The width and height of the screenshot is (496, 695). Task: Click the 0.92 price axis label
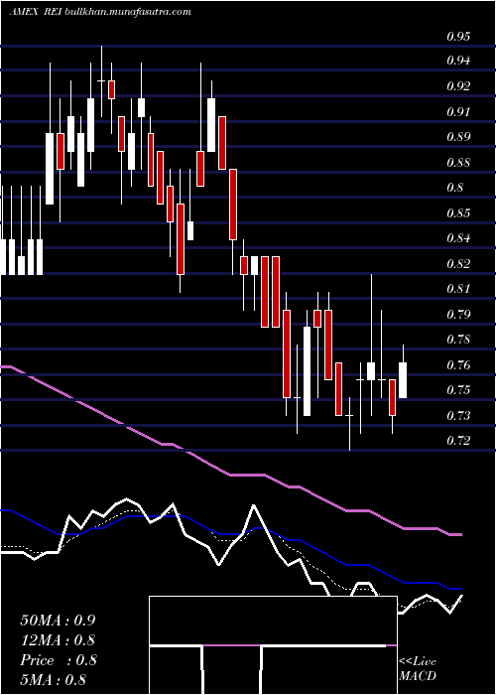[458, 86]
